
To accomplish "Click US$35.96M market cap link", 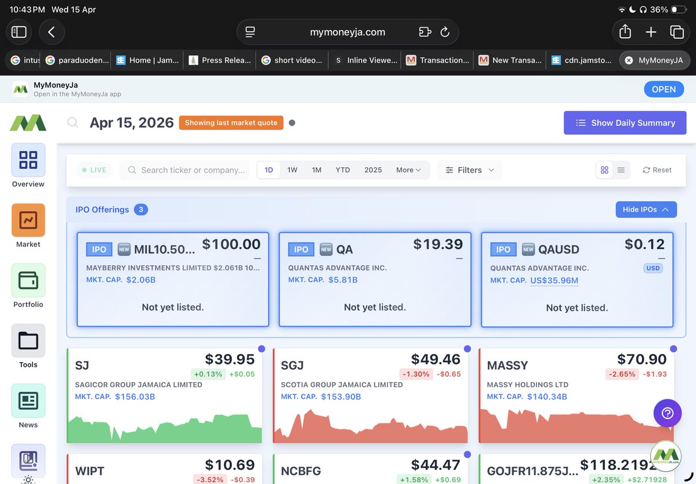I will pyautogui.click(x=554, y=280).
